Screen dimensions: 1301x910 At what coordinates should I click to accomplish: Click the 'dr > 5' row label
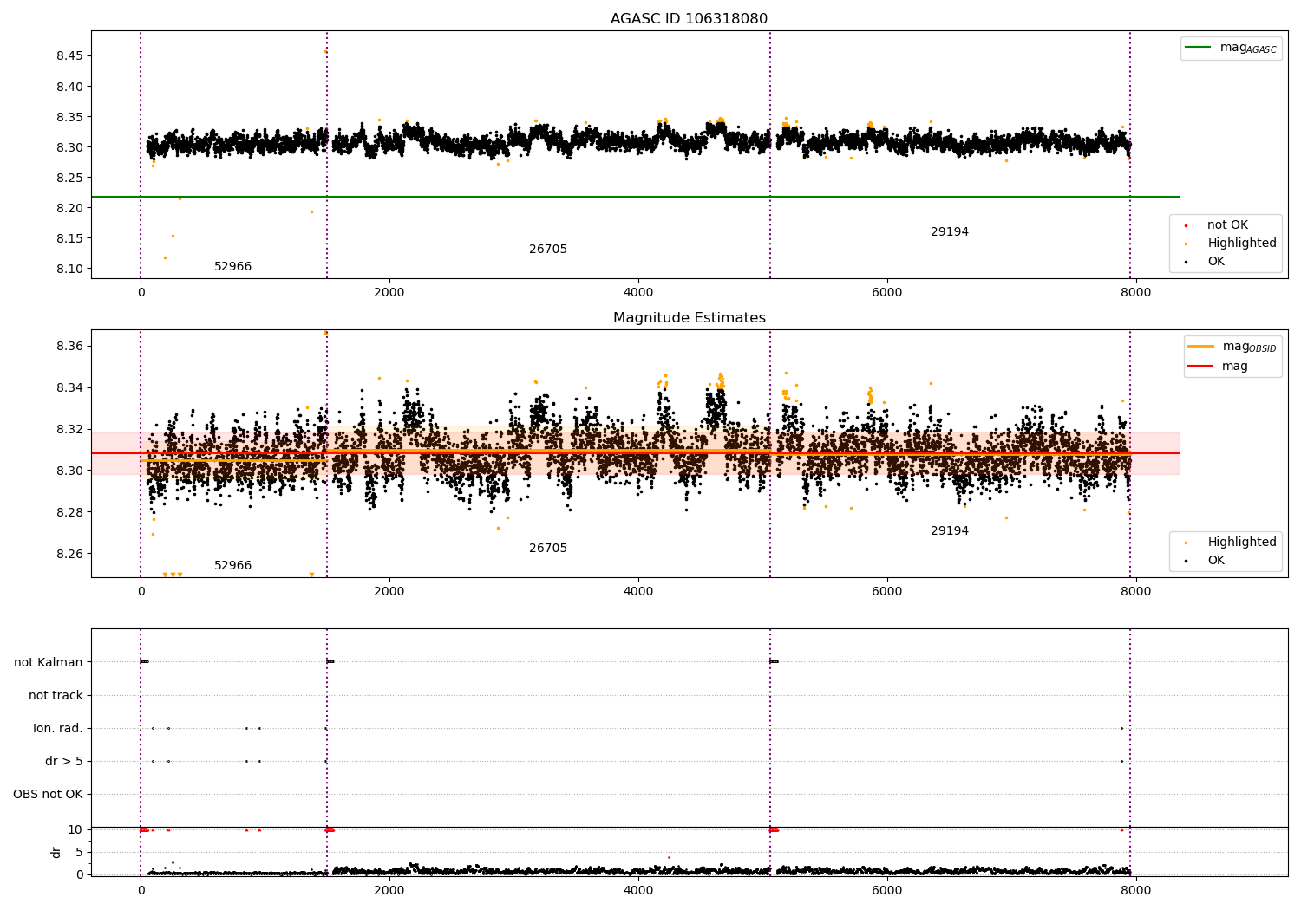click(64, 762)
